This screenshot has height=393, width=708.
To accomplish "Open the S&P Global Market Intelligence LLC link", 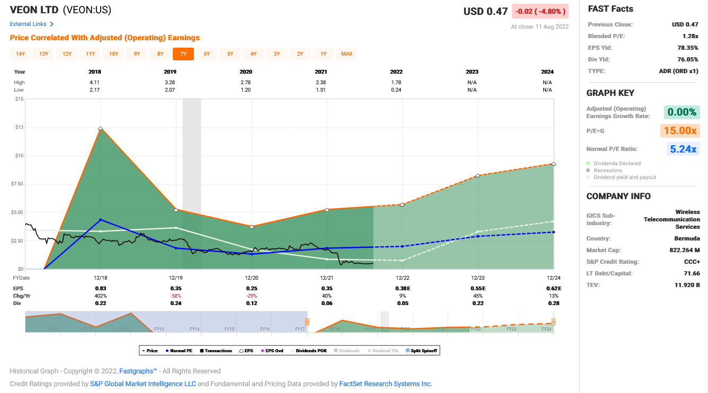I will [x=143, y=384].
